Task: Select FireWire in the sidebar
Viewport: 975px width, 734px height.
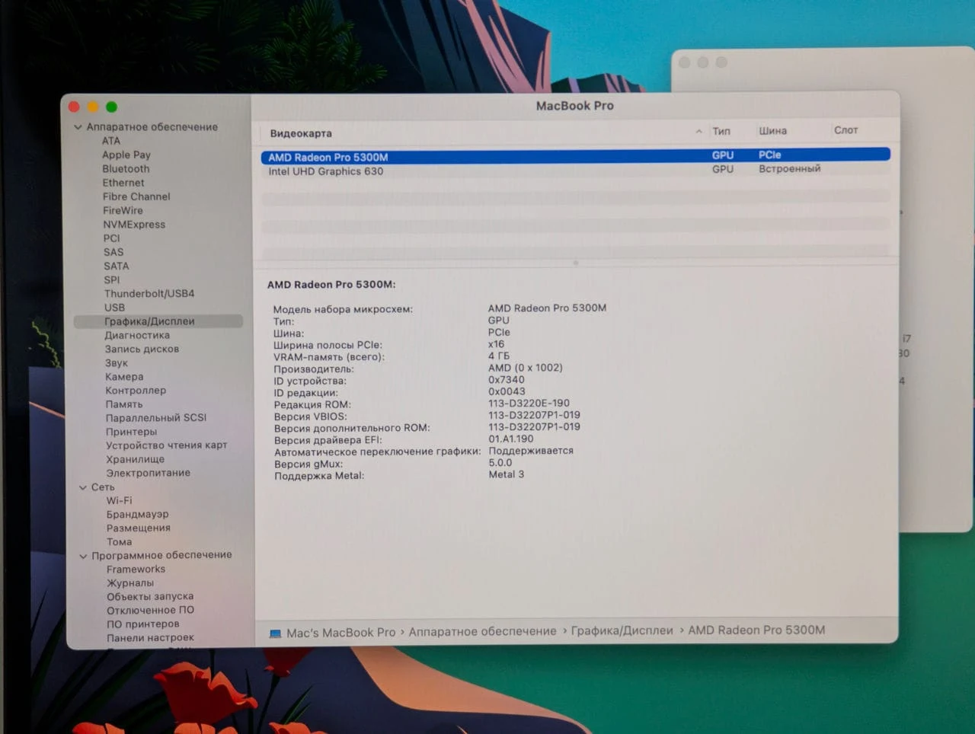Action: 123,211
